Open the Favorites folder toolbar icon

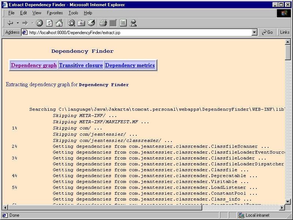(81, 23)
